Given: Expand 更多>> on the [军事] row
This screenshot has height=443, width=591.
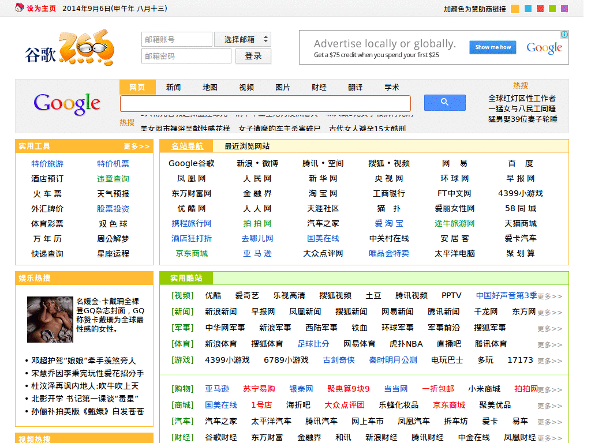Looking at the screenshot, I should pos(550,328).
